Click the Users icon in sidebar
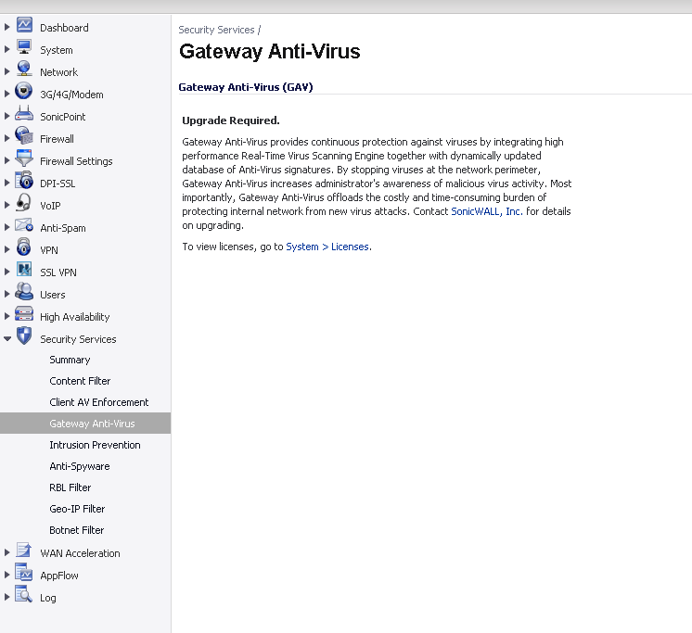692x633 pixels. pos(24,292)
